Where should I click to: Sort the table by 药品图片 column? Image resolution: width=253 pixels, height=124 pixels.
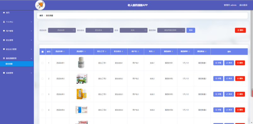click(85, 52)
